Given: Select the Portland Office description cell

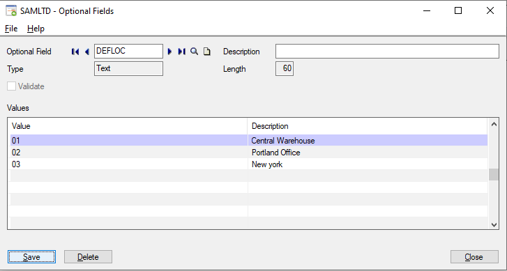Looking at the screenshot, I should [368, 153].
